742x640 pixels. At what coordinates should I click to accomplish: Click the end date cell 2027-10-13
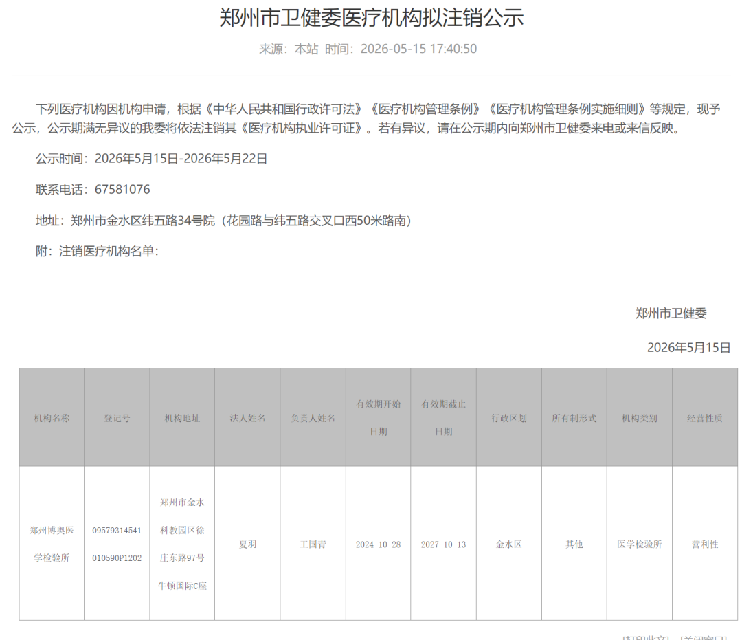[x=443, y=544]
